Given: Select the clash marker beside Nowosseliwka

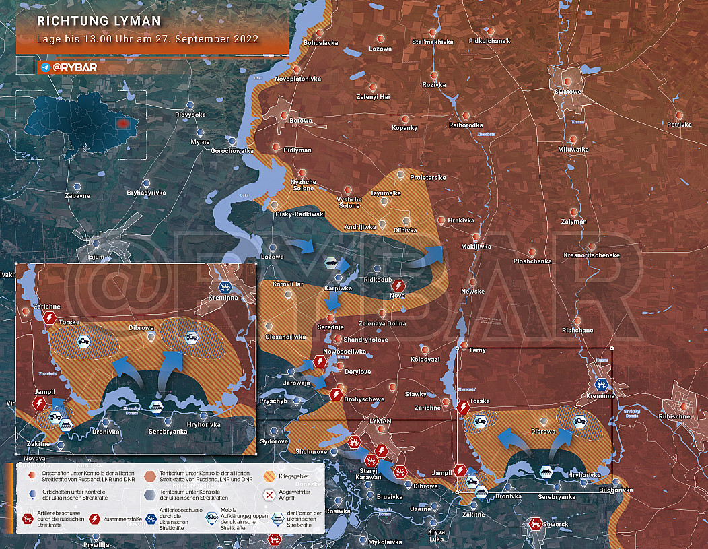Looking at the screenshot, I should 320,362.
